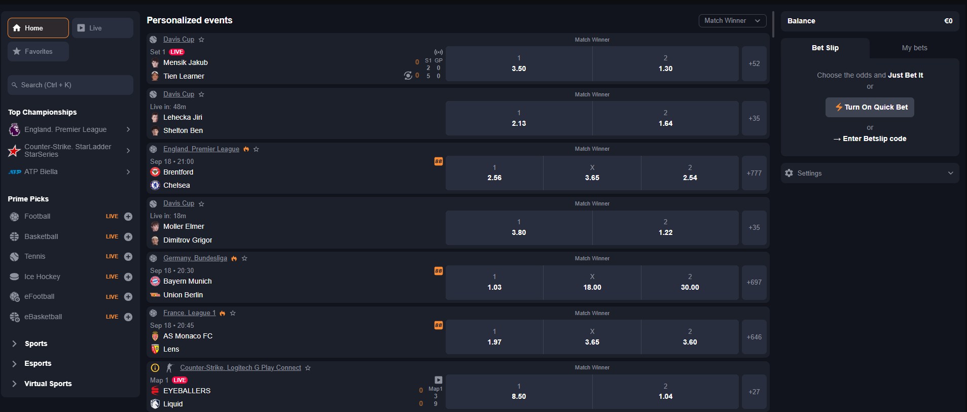967x412 pixels.
Task: Open England Premier League championship arrow
Action: tap(128, 129)
